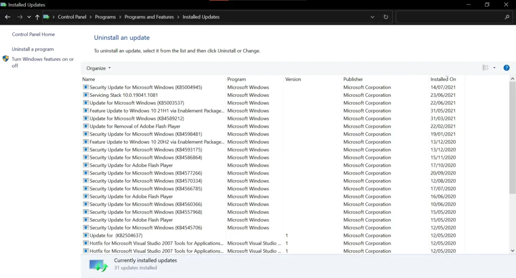Open Help with the question mark icon
This screenshot has width=516, height=278.
pyautogui.click(x=506, y=68)
